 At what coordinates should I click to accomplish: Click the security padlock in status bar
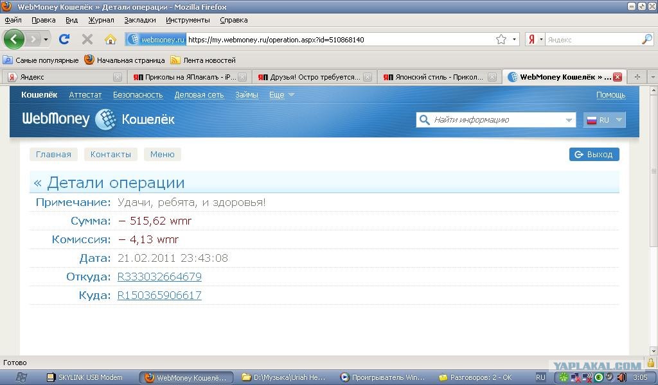651,363
